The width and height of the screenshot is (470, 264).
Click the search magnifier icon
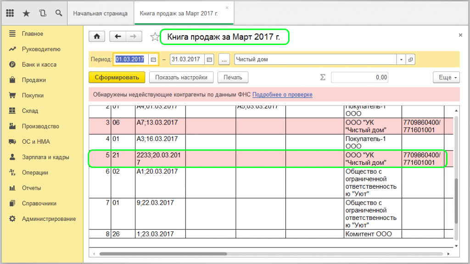(x=59, y=13)
